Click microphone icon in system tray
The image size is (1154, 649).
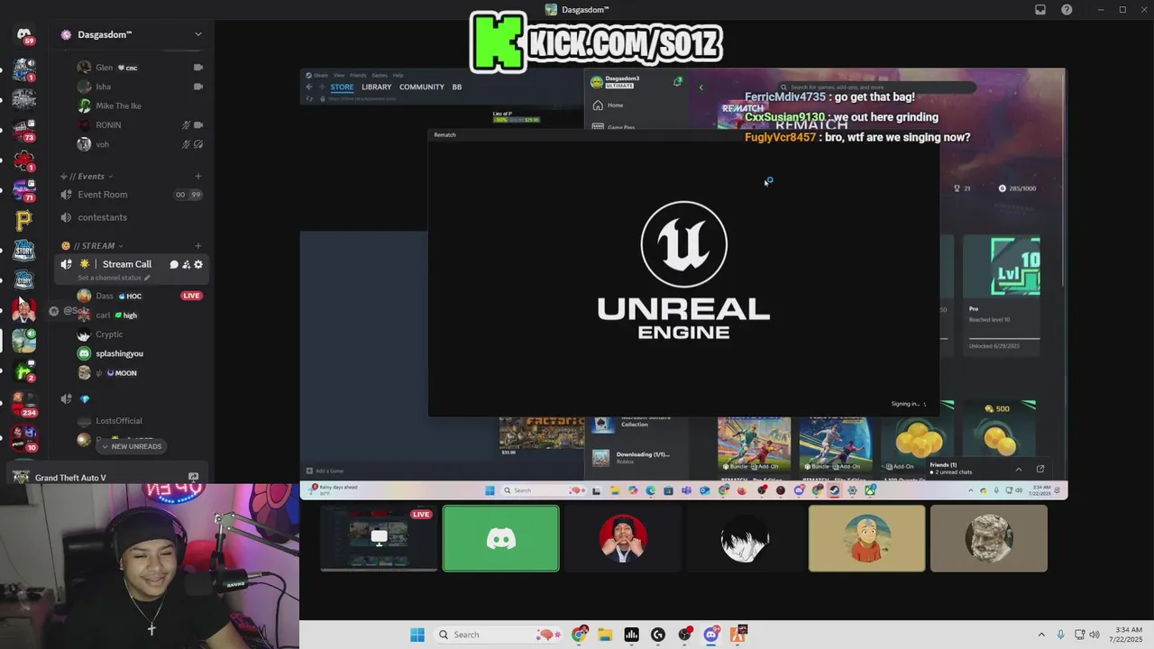(x=1060, y=635)
